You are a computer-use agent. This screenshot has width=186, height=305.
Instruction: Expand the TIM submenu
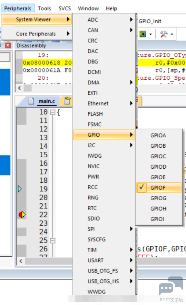pyautogui.click(x=104, y=250)
